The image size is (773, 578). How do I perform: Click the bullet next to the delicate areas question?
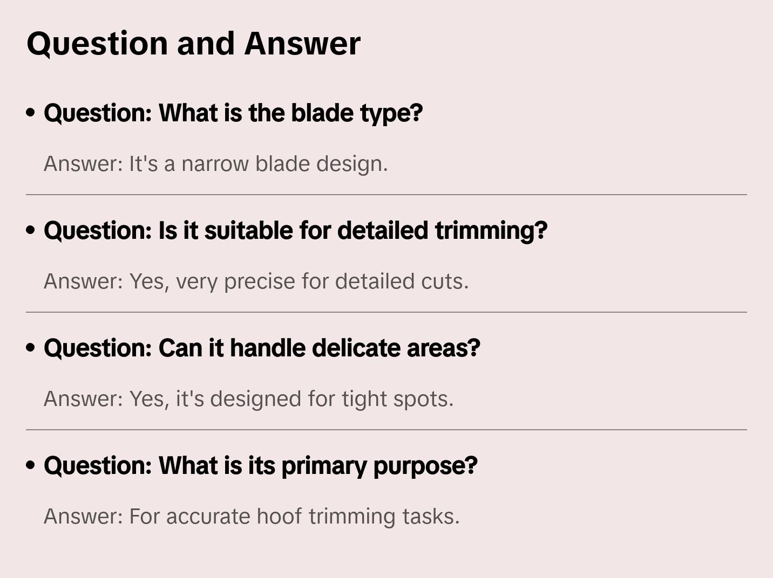click(x=31, y=348)
